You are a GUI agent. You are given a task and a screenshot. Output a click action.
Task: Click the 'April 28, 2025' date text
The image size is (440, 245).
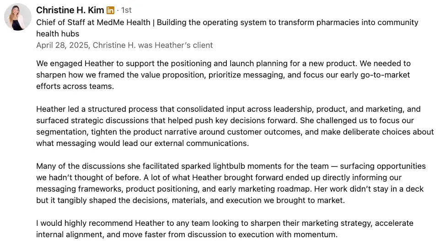click(x=62, y=45)
